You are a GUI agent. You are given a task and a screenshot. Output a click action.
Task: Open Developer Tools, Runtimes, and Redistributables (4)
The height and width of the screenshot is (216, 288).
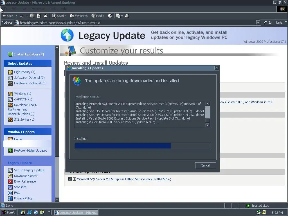coord(22,109)
